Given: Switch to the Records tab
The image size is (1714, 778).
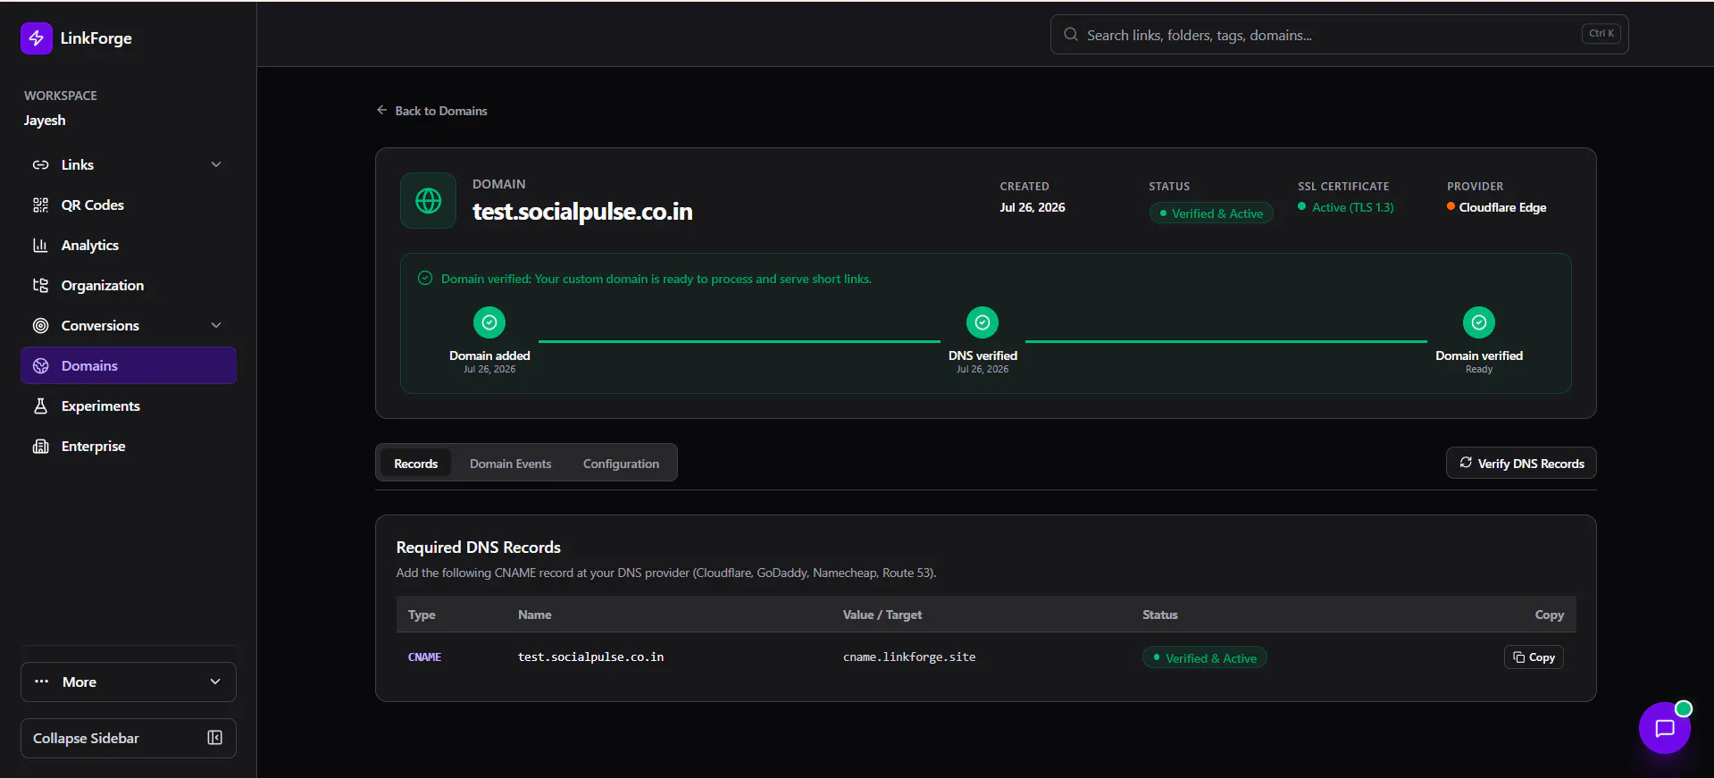Looking at the screenshot, I should [x=416, y=464].
